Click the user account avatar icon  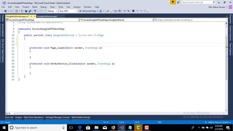coord(230,7)
